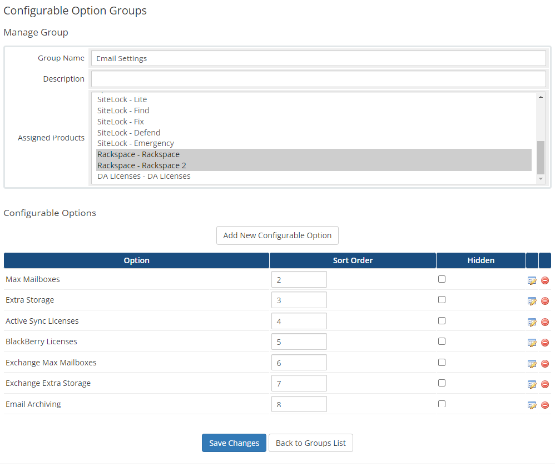
Task: Toggle Hidden checkbox for Active Sync Licenses
Action: pos(442,320)
